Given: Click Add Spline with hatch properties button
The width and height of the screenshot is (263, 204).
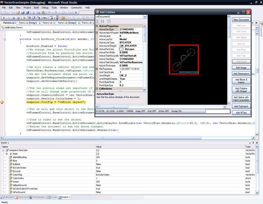Looking at the screenshot, I should coord(241,99).
